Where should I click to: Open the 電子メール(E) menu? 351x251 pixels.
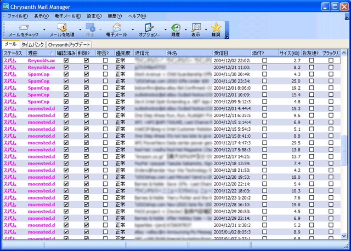coord(67,16)
